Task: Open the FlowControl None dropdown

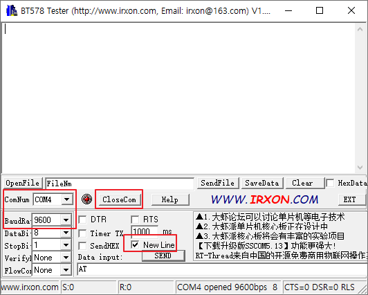Action: 66,270
